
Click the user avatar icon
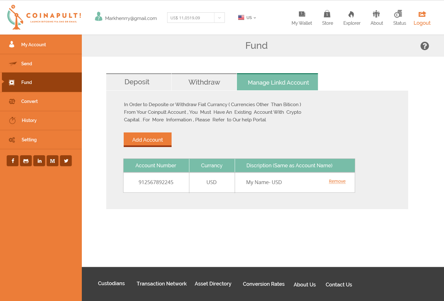(99, 16)
